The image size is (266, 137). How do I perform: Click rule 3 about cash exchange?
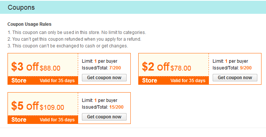(x=68, y=46)
